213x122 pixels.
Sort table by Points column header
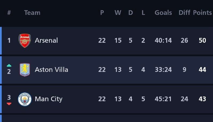[202, 13]
